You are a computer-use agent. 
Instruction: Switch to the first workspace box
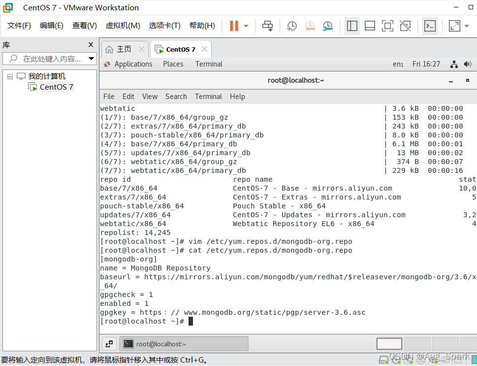389,344
